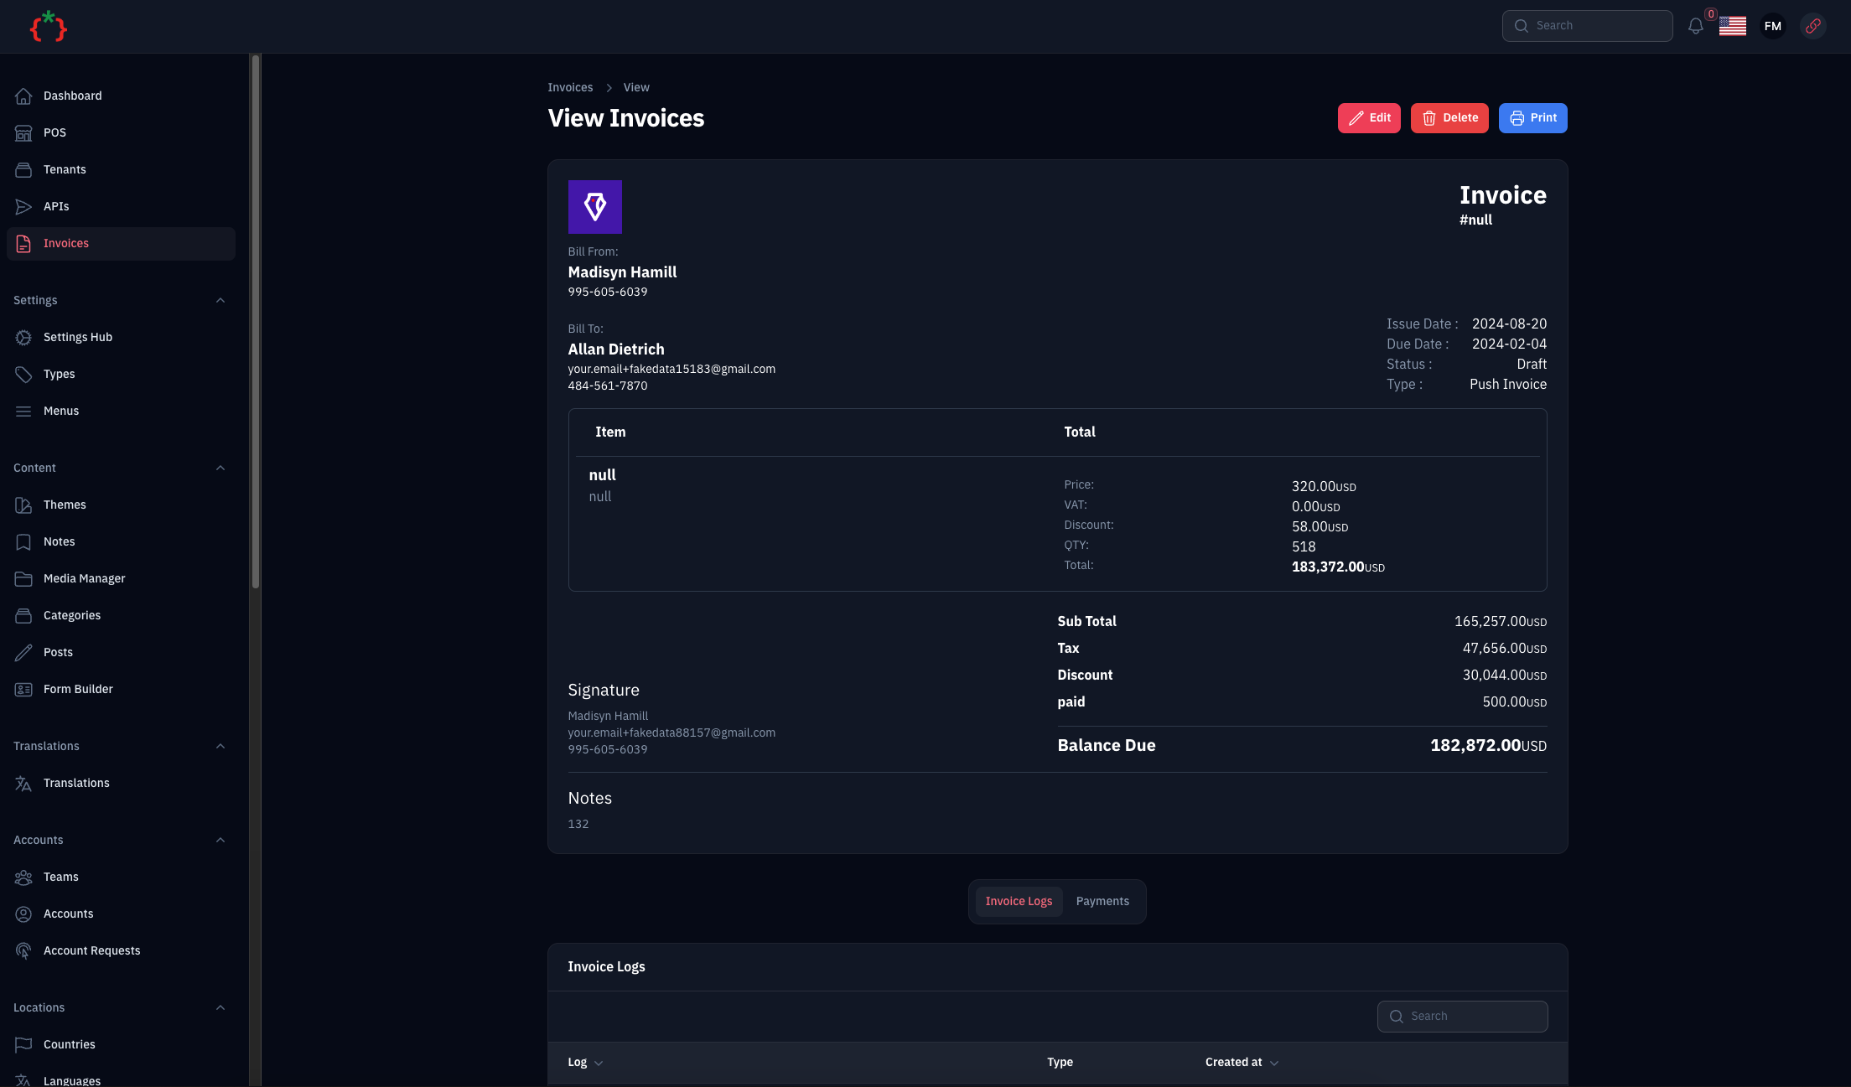Image resolution: width=1851 pixels, height=1087 pixels.
Task: Go to Media Manager in sidebar
Action: pyautogui.click(x=84, y=578)
